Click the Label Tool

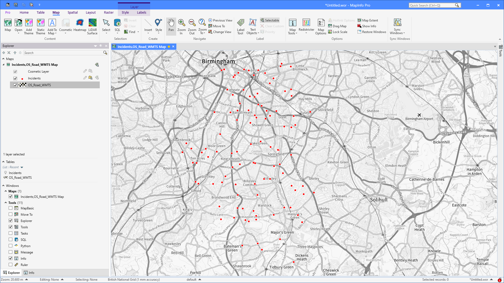(240, 26)
